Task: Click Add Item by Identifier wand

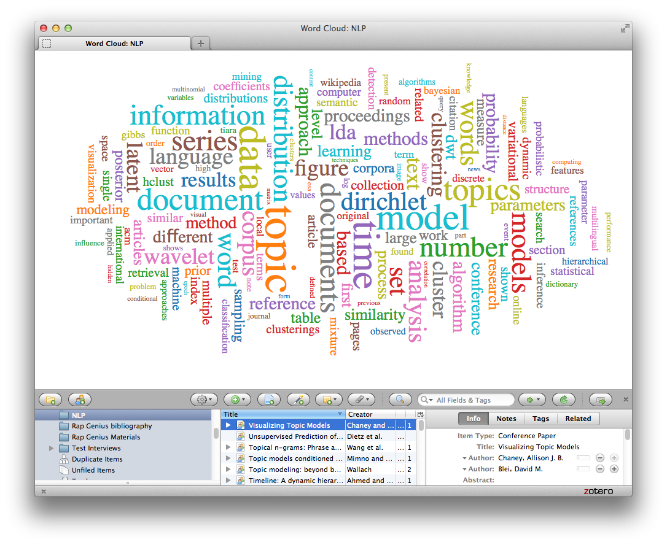Action: (298, 400)
